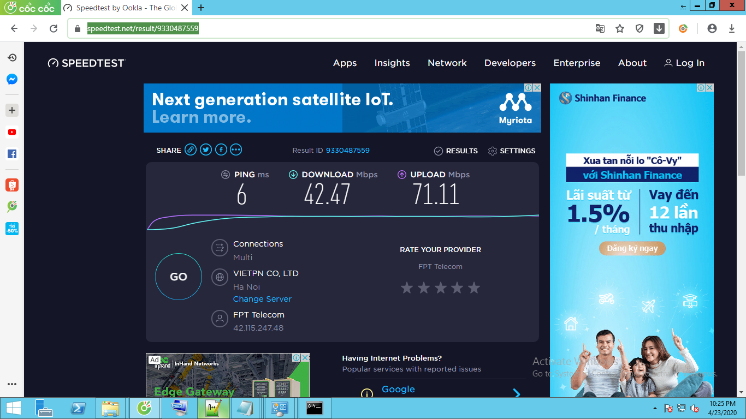
Task: Close the Speedtest by Ookla tab
Action: click(185, 8)
